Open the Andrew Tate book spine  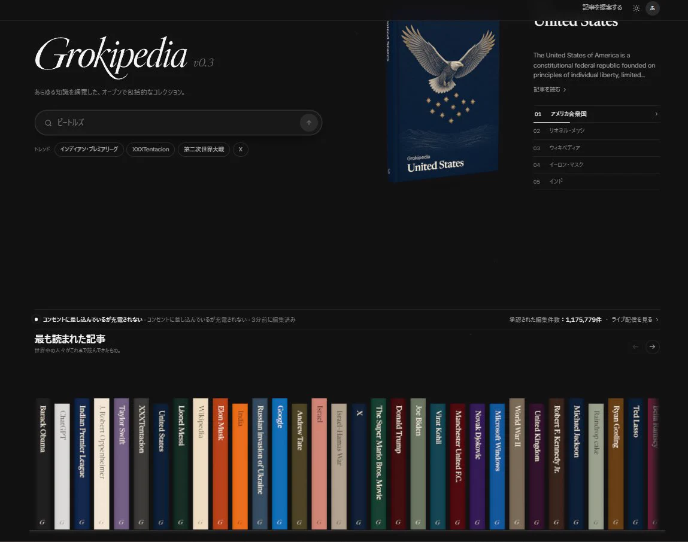pyautogui.click(x=299, y=466)
